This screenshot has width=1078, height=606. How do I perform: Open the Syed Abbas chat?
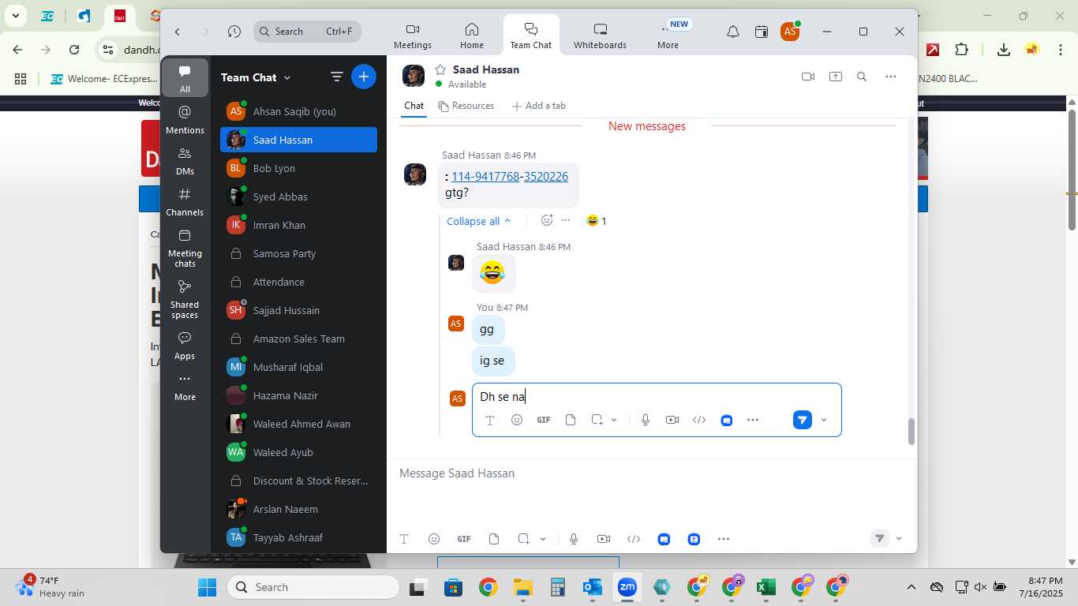pyautogui.click(x=298, y=196)
